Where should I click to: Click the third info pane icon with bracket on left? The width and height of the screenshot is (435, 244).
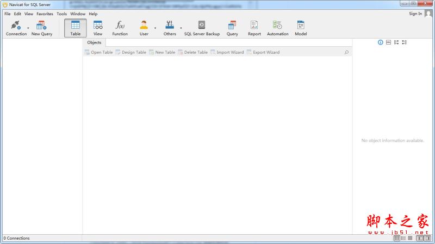tap(396, 42)
